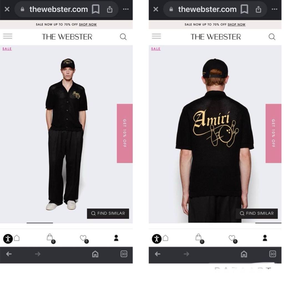The width and height of the screenshot is (284, 284).
Task: Bookmark page in left browser bar
Action: point(96,9)
